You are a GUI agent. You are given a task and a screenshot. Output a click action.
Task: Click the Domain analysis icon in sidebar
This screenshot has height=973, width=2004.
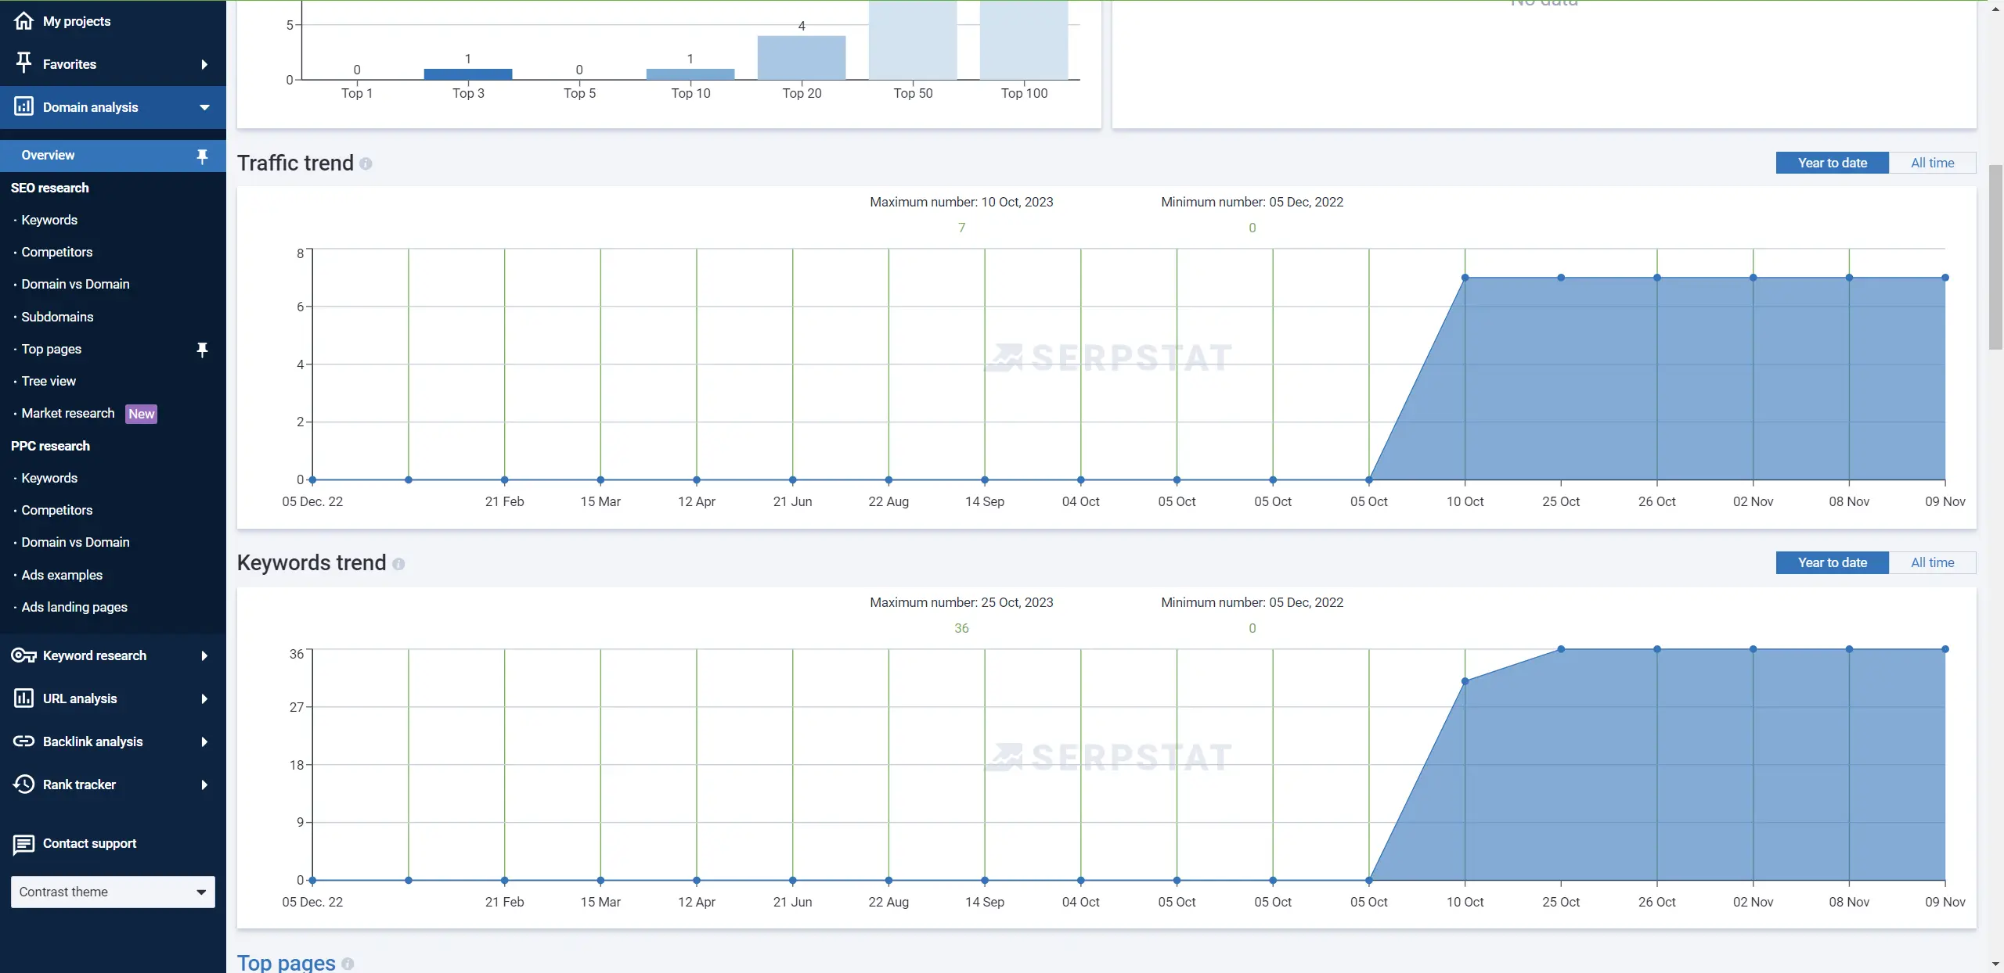(23, 107)
